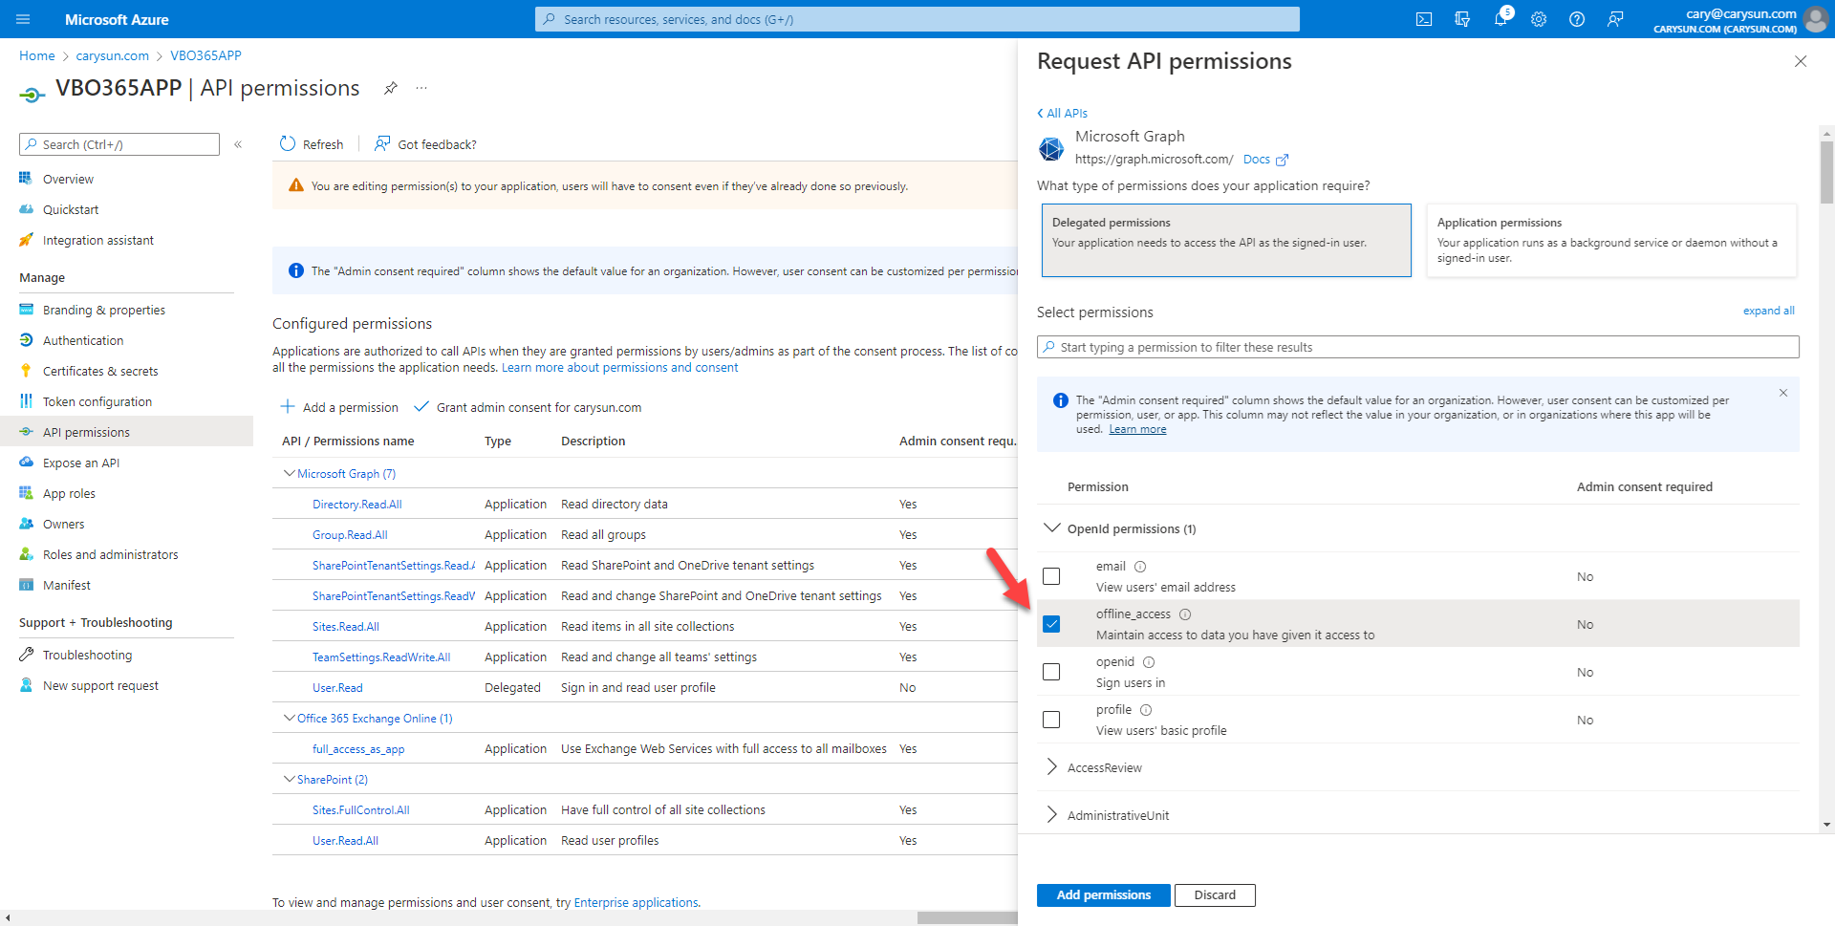This screenshot has width=1835, height=926.
Task: Click the account avatar for cary@carysun.com
Action: click(1815, 19)
